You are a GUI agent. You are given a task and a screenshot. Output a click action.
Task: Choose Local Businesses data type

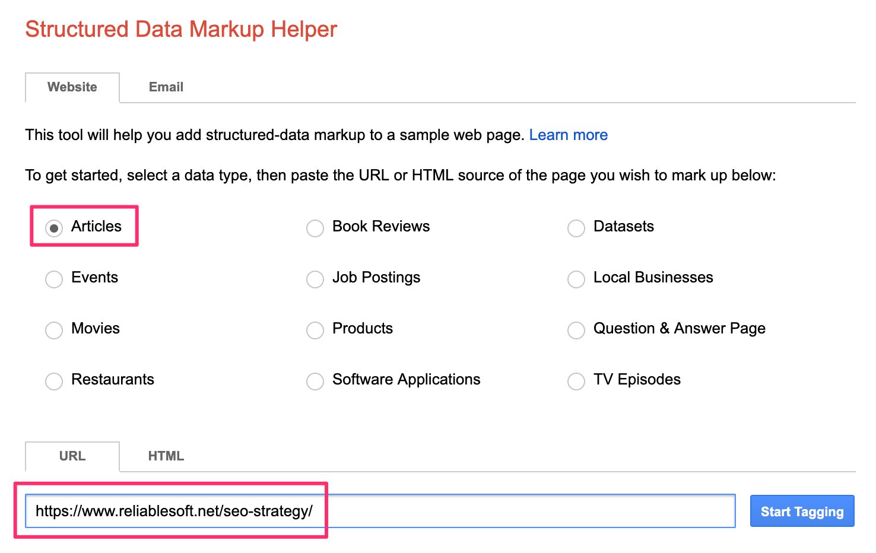(x=576, y=279)
